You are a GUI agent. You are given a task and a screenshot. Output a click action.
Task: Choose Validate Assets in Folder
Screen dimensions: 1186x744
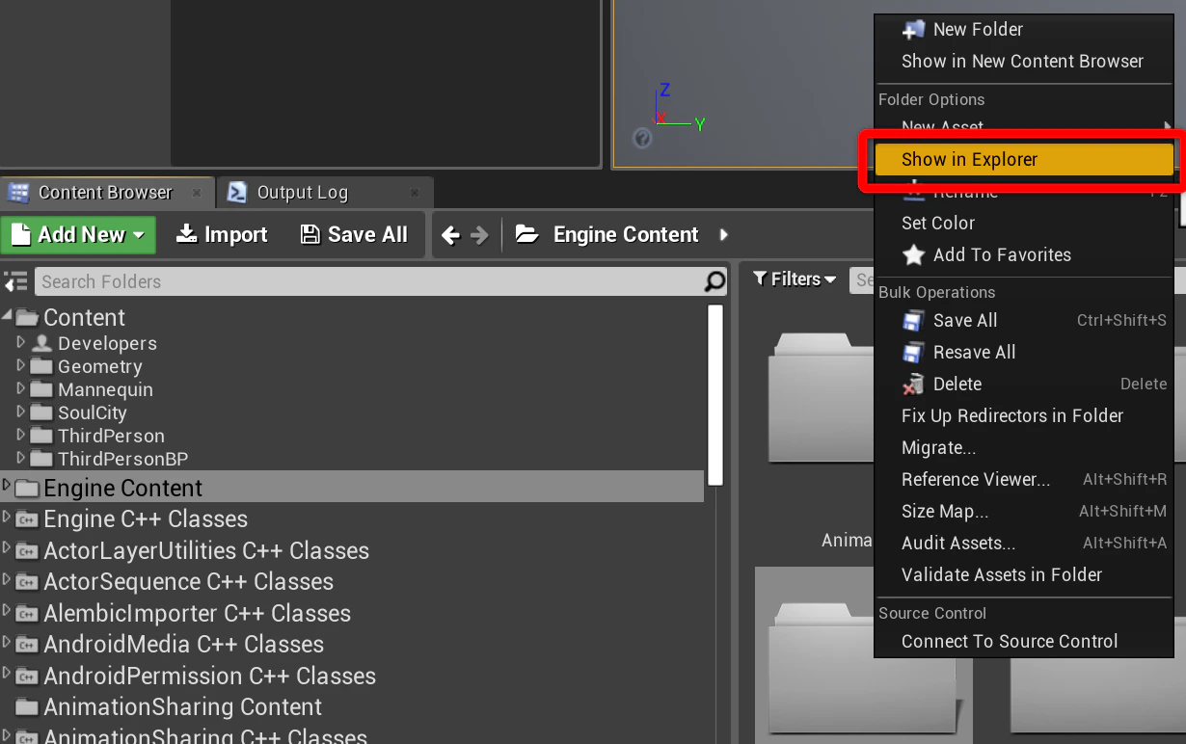(x=1002, y=574)
